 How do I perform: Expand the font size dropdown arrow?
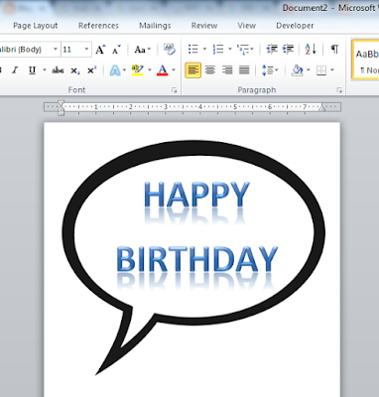(x=86, y=50)
